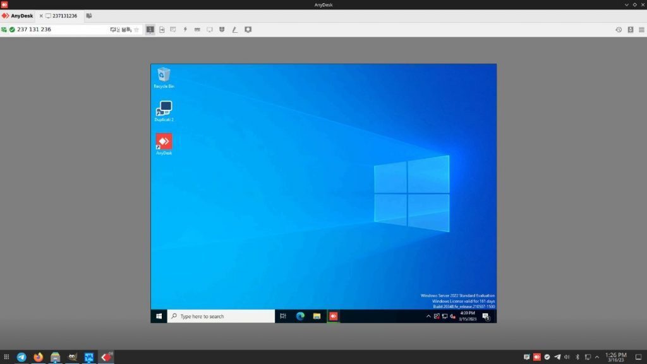This screenshot has width=647, height=364.
Task: Open the session recording history icon
Action: (x=619, y=29)
